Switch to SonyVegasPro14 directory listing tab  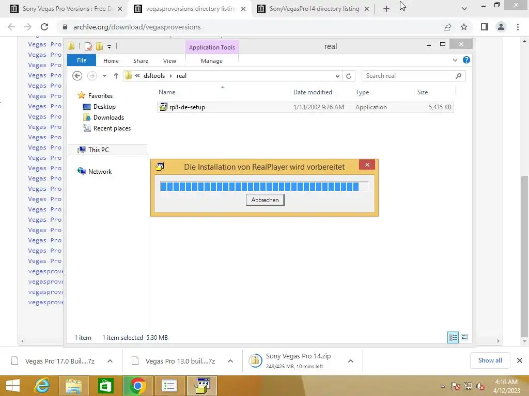[x=314, y=9]
